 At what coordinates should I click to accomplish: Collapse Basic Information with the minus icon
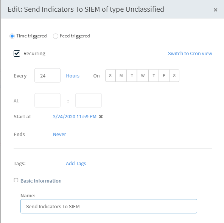click(16, 180)
